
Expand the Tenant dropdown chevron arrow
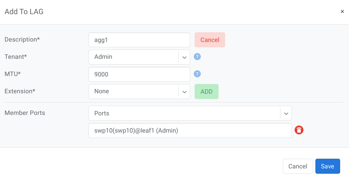tap(184, 57)
